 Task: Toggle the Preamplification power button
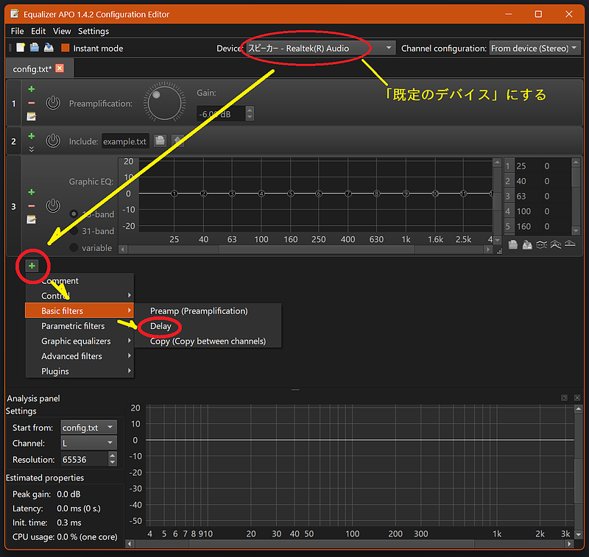click(x=53, y=103)
